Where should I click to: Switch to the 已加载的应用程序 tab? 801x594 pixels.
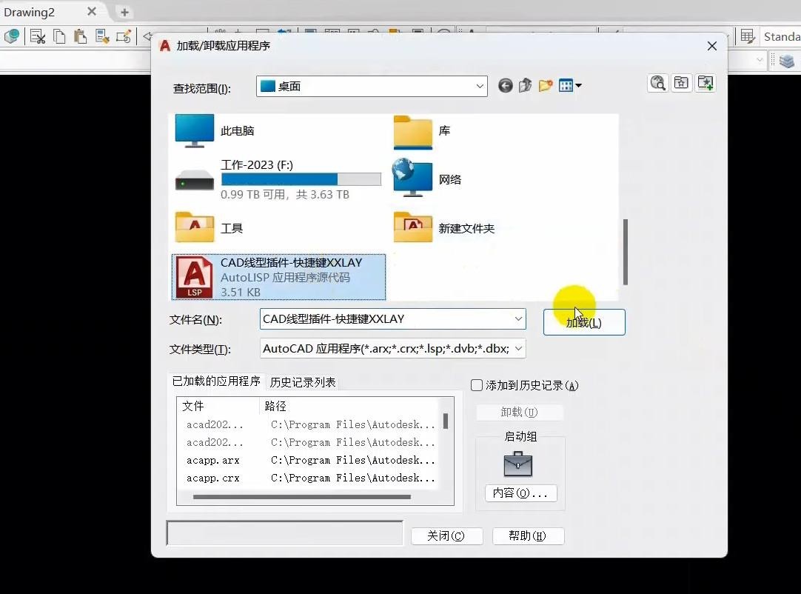(216, 381)
